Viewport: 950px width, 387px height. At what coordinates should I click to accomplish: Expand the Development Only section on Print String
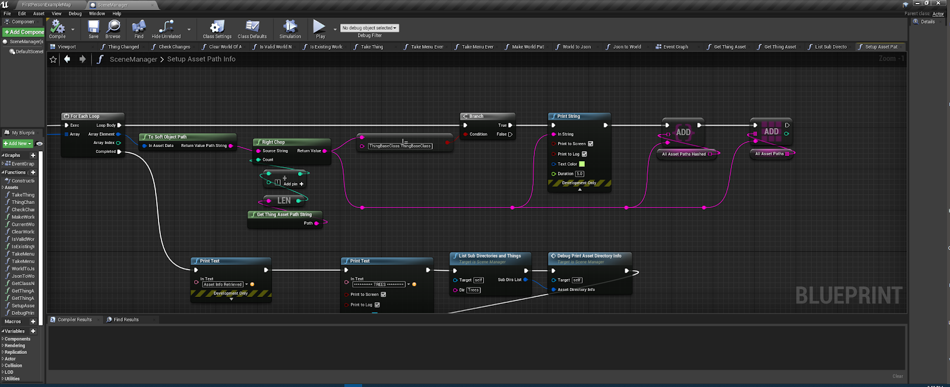coord(579,189)
